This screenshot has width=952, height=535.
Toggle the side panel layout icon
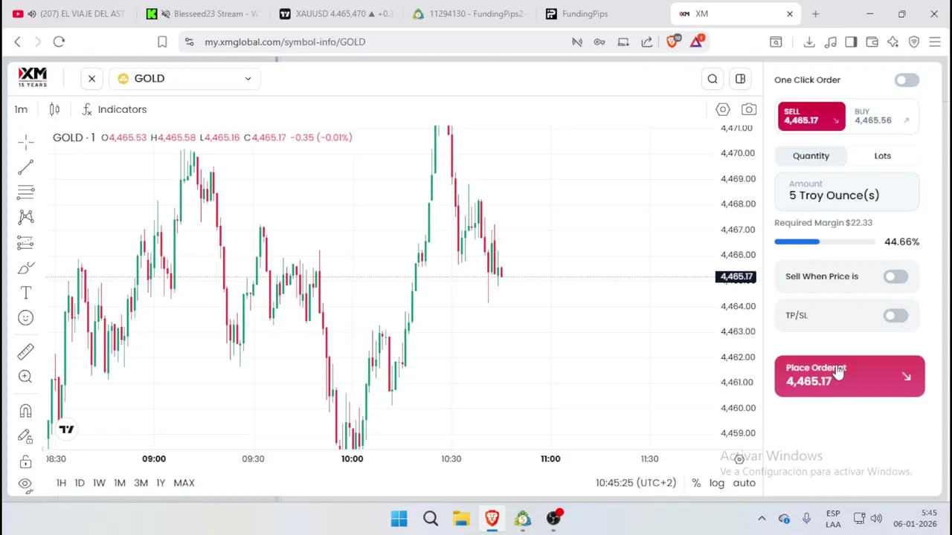[x=740, y=78]
